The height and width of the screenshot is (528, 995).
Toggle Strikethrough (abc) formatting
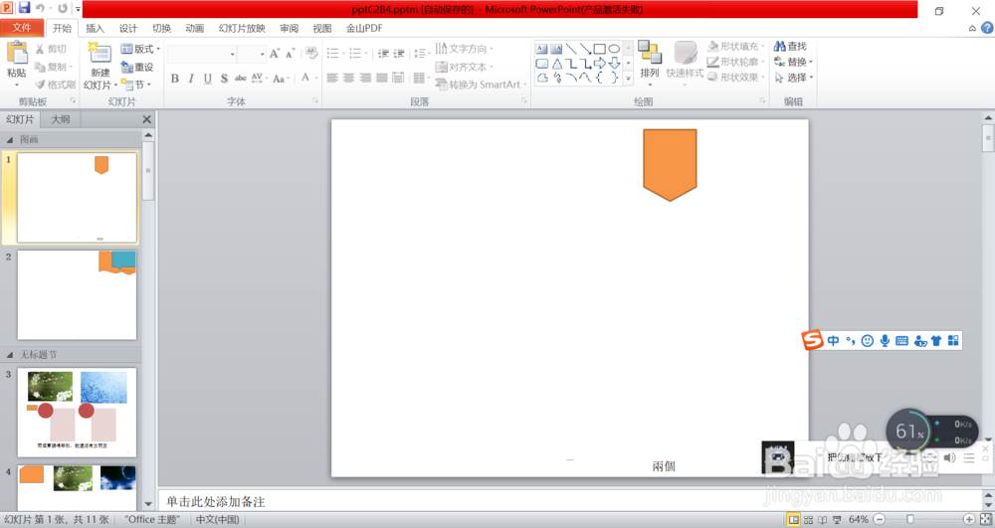coord(241,78)
